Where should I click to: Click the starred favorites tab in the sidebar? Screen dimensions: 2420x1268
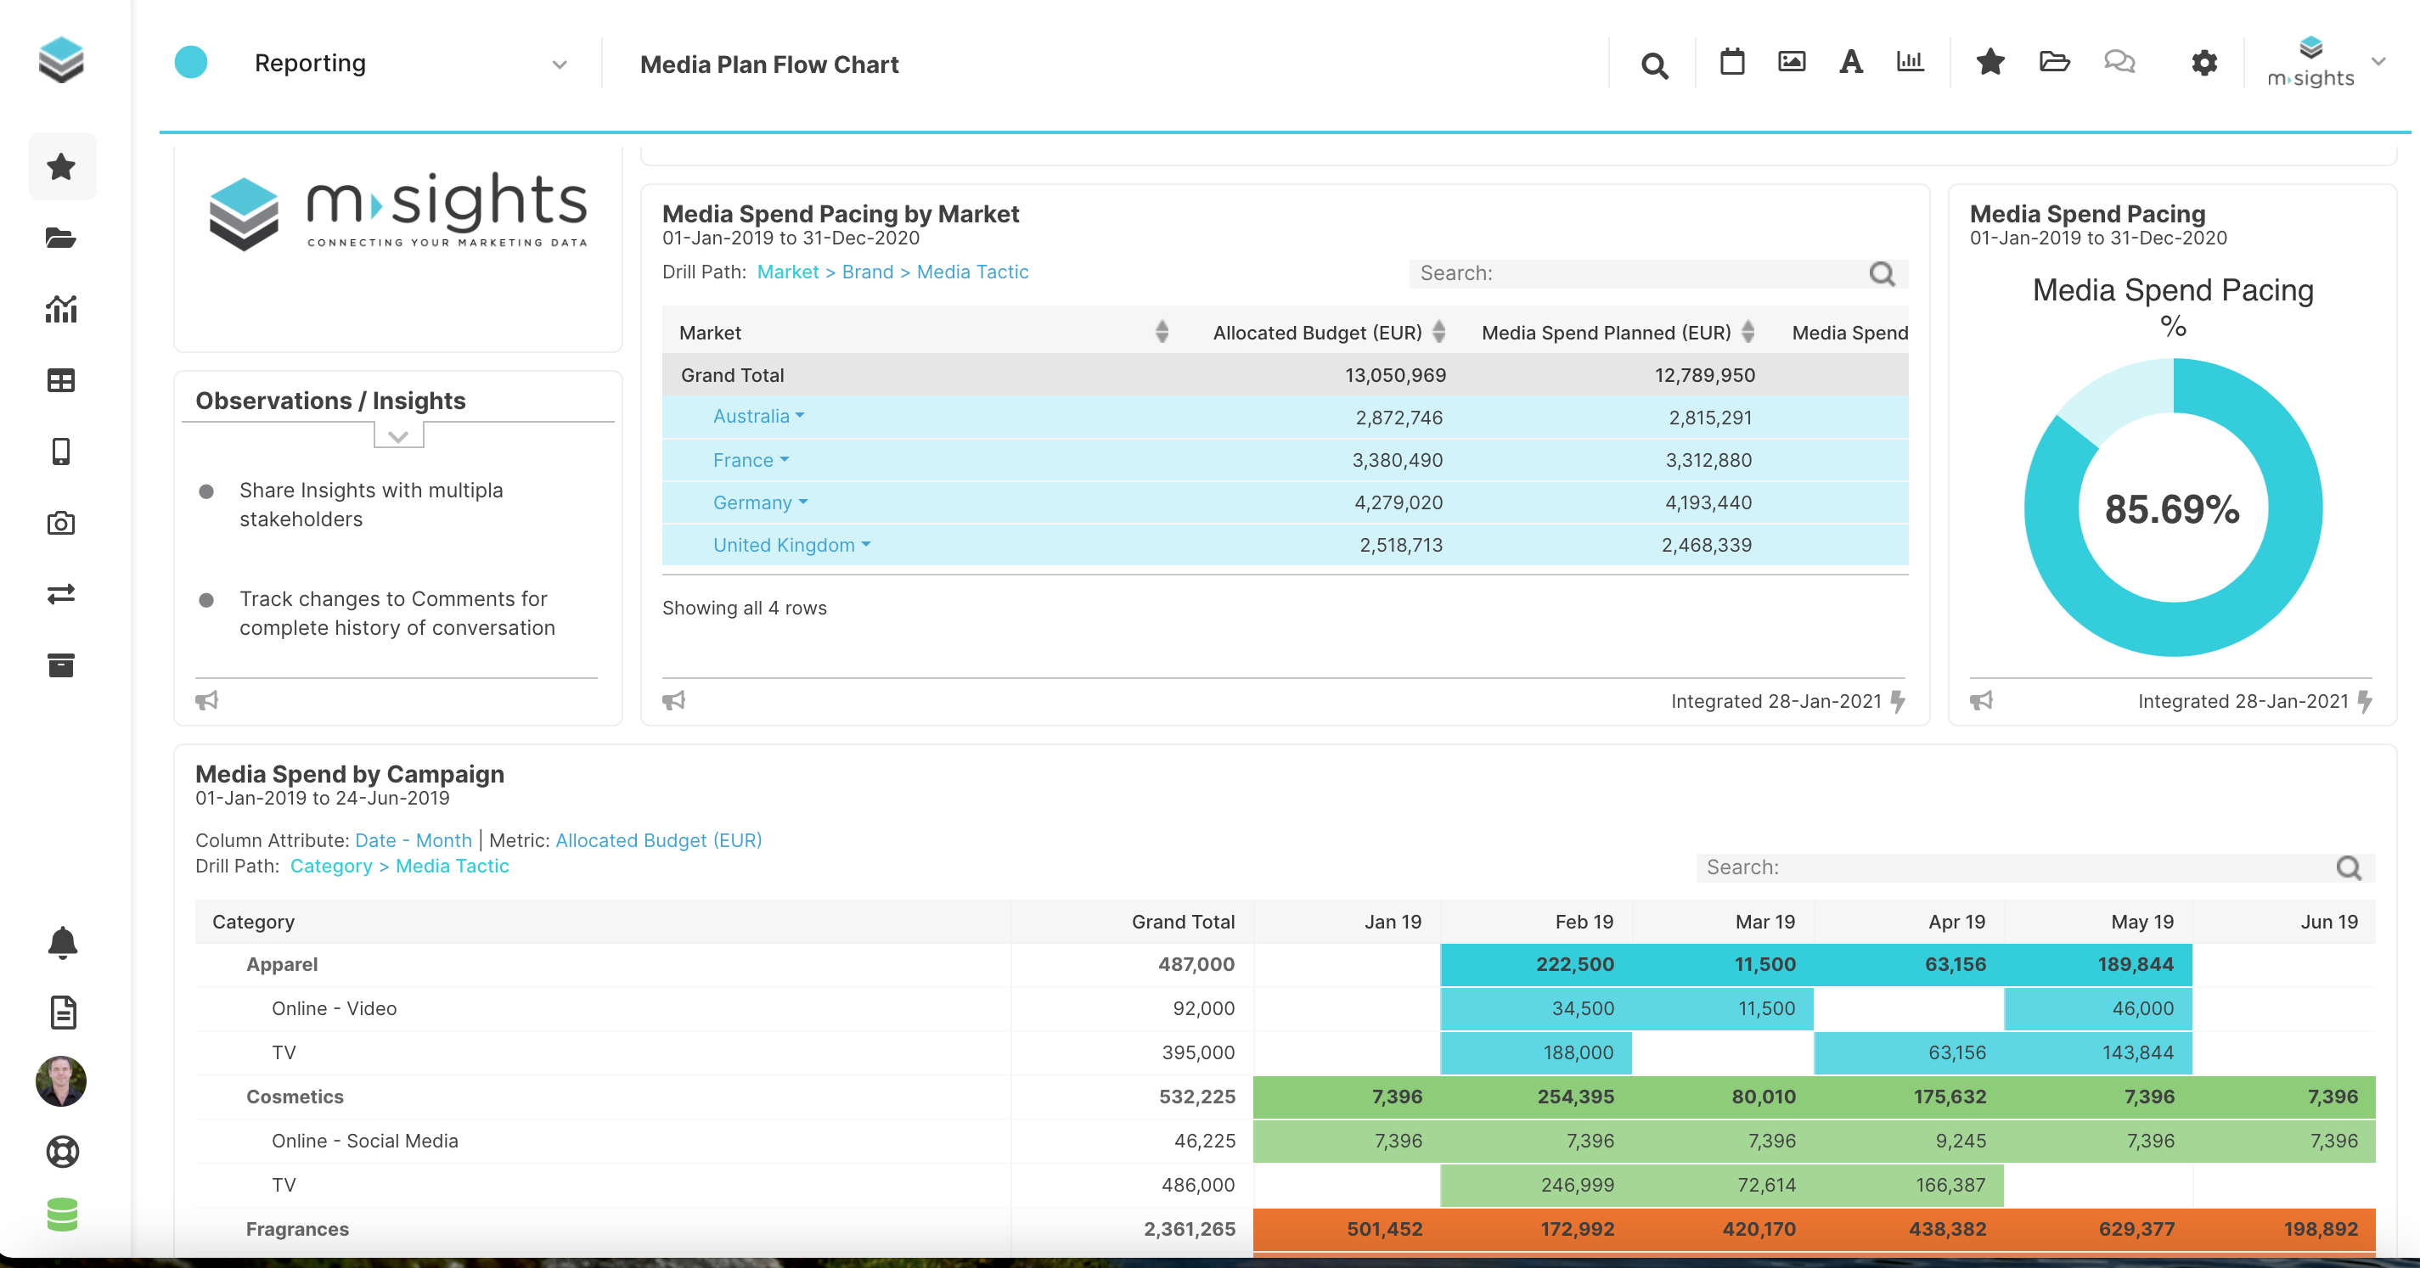61,166
